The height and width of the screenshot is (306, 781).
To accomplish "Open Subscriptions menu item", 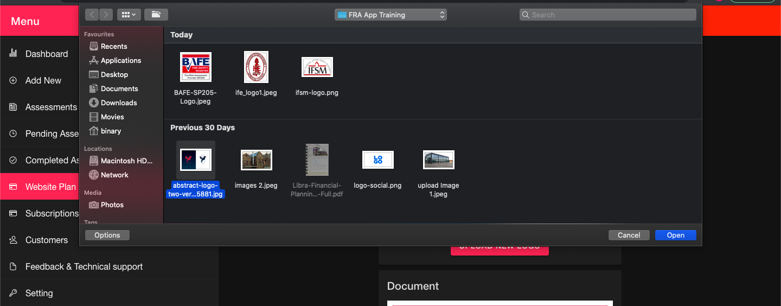I will [40, 213].
